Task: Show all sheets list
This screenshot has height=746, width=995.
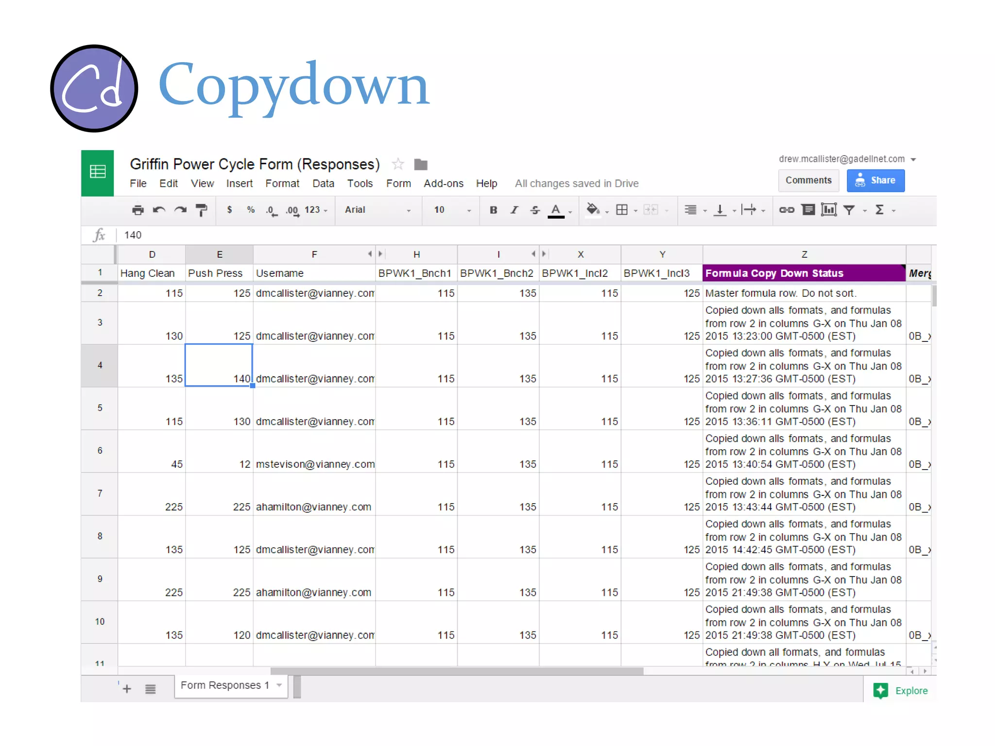Action: point(151,689)
